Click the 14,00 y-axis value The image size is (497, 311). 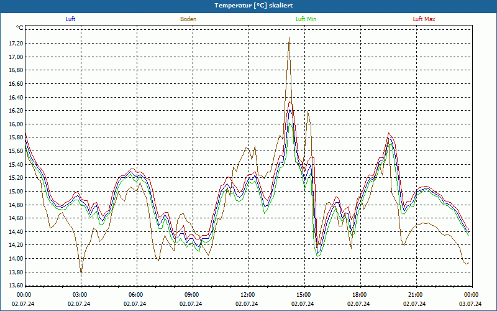[16, 258]
